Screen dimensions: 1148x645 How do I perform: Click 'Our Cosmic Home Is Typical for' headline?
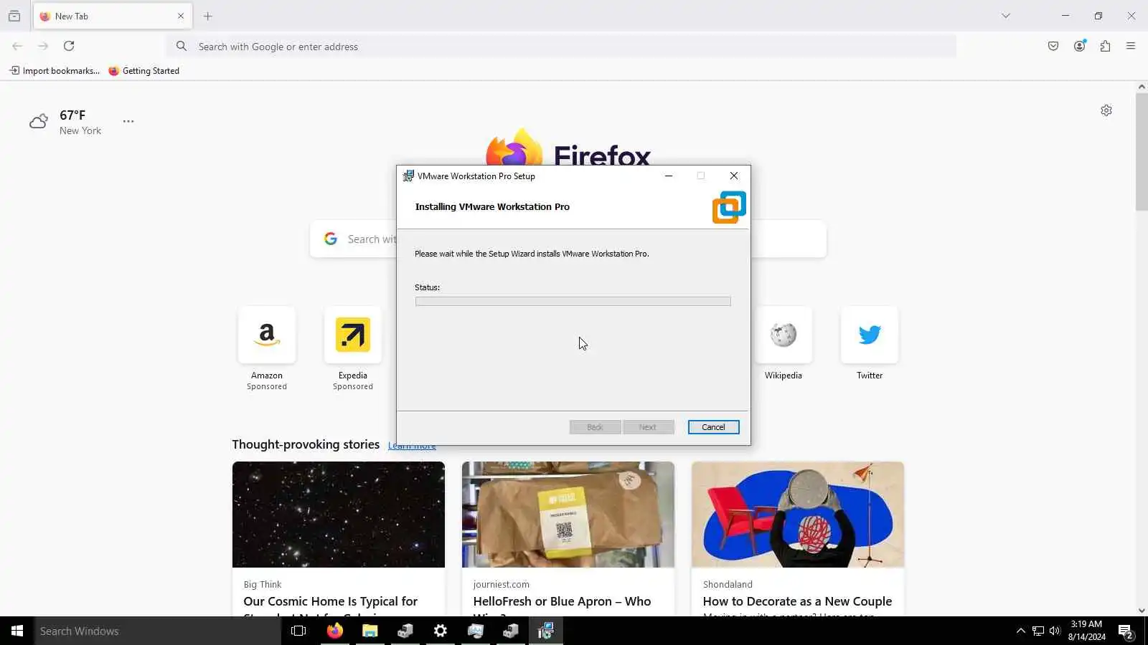[x=330, y=601]
